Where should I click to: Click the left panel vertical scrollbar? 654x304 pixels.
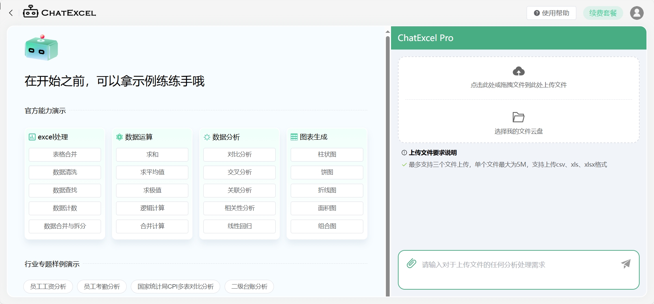point(388,166)
